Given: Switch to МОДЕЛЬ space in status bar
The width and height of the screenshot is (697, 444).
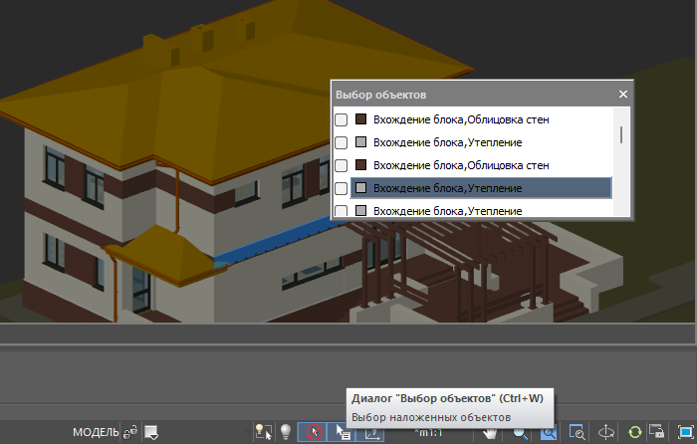Looking at the screenshot, I should (x=96, y=432).
